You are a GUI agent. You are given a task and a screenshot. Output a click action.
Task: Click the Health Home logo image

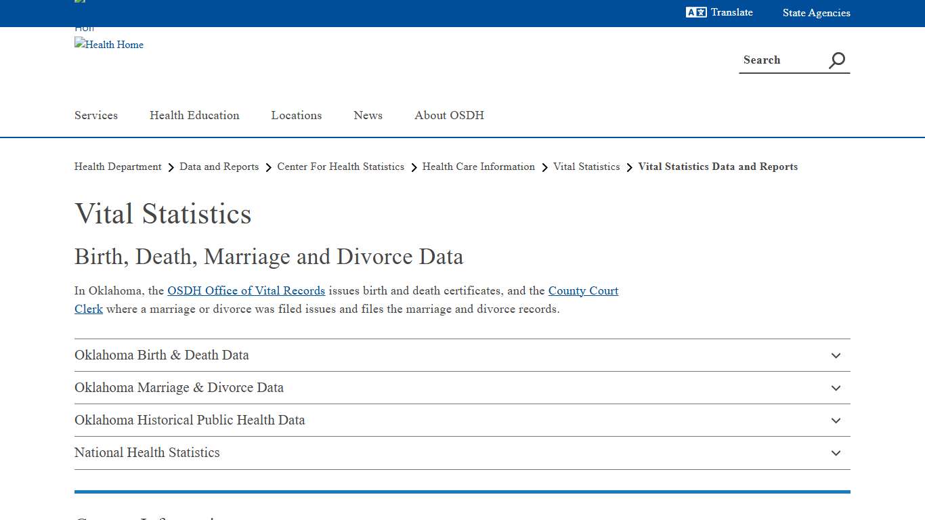108,45
